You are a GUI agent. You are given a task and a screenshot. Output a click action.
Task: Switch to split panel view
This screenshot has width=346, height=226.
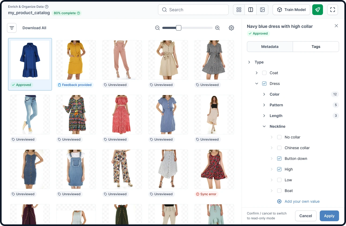[x=251, y=10]
